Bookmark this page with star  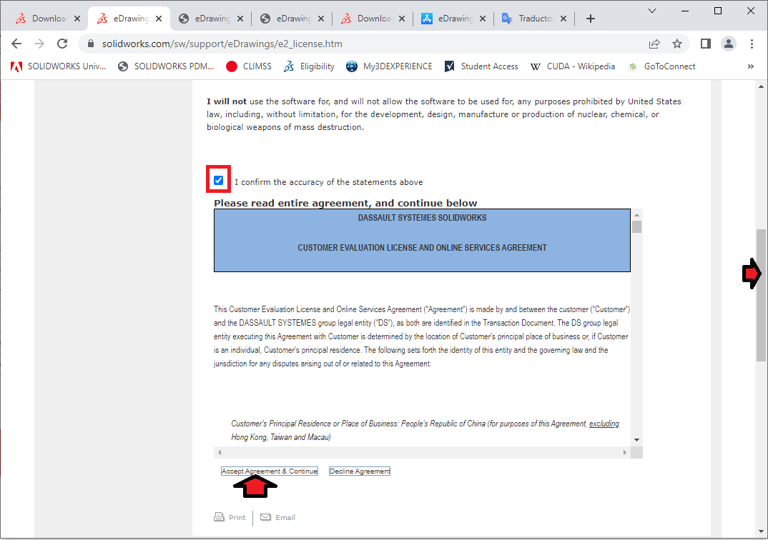tap(677, 44)
